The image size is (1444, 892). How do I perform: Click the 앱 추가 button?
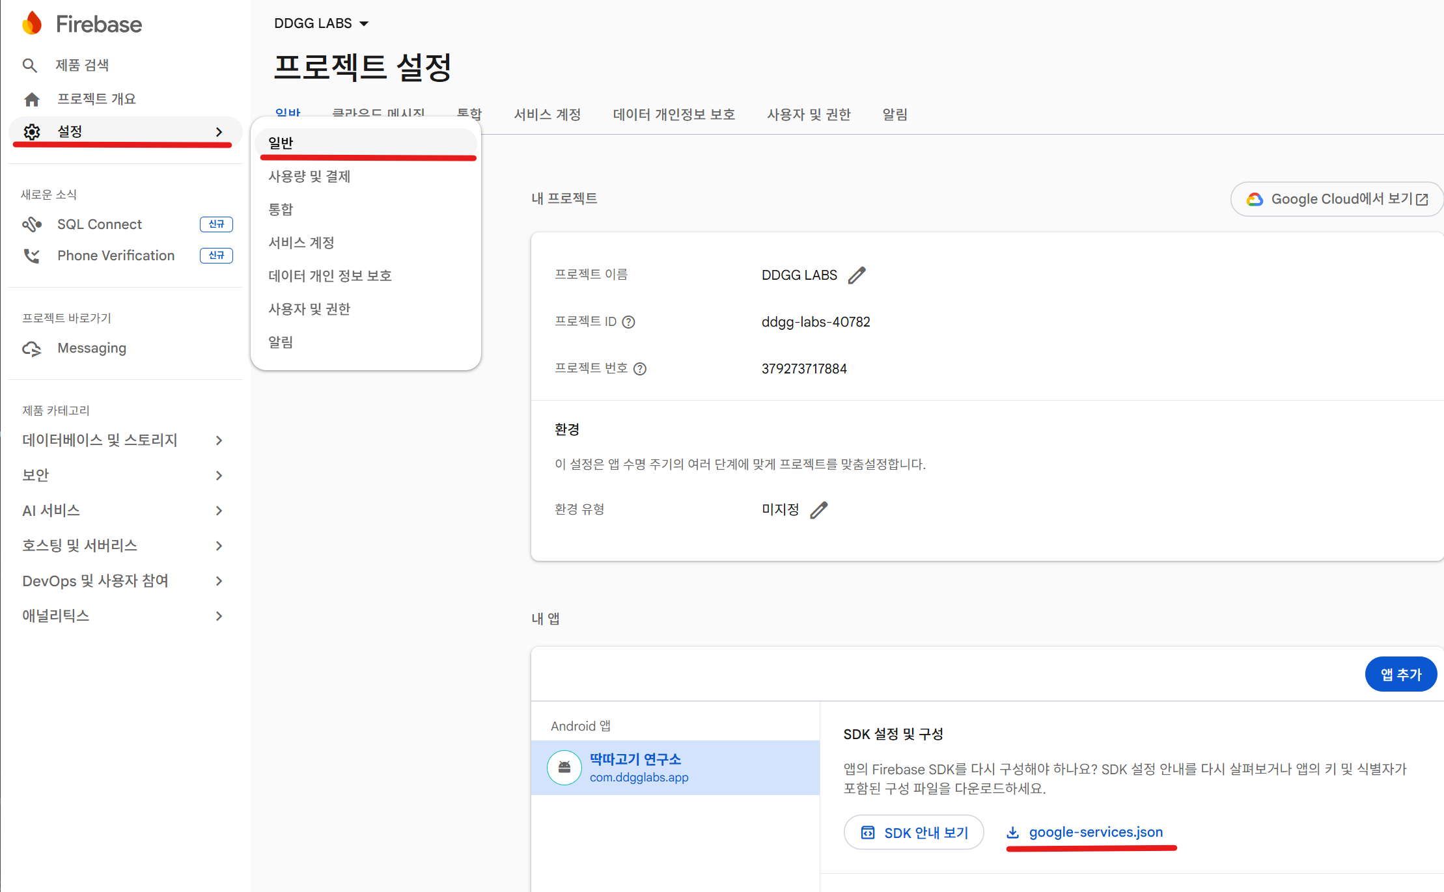point(1401,675)
